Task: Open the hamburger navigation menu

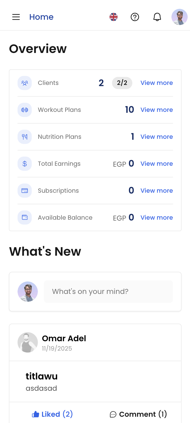Action: pos(16,17)
